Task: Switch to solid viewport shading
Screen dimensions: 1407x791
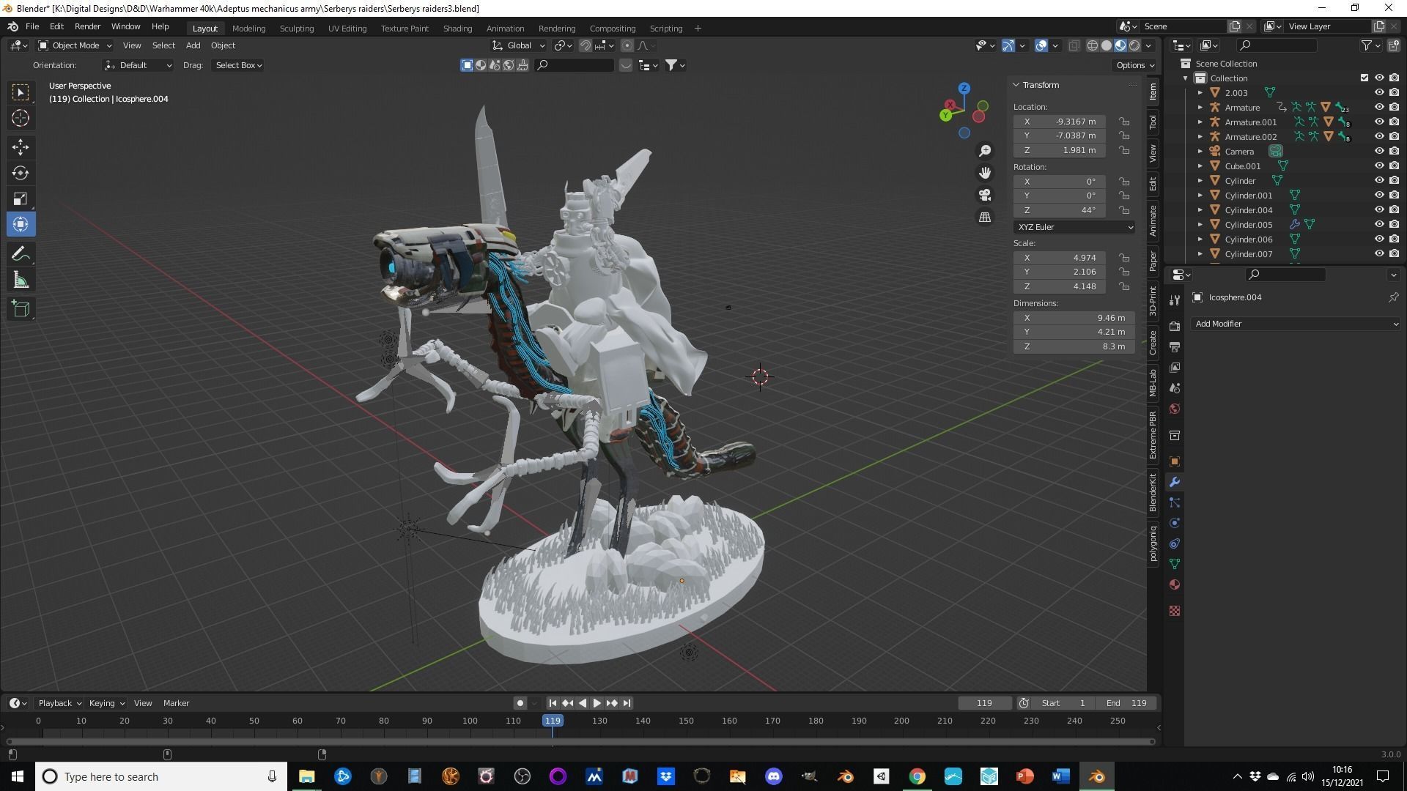Action: [x=1107, y=45]
